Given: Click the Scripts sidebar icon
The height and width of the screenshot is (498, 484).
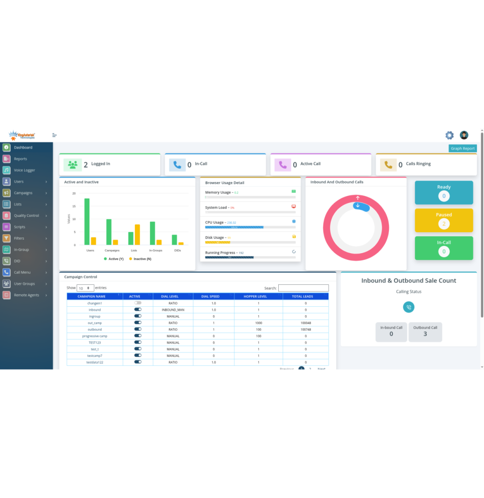Looking at the screenshot, I should (x=7, y=227).
